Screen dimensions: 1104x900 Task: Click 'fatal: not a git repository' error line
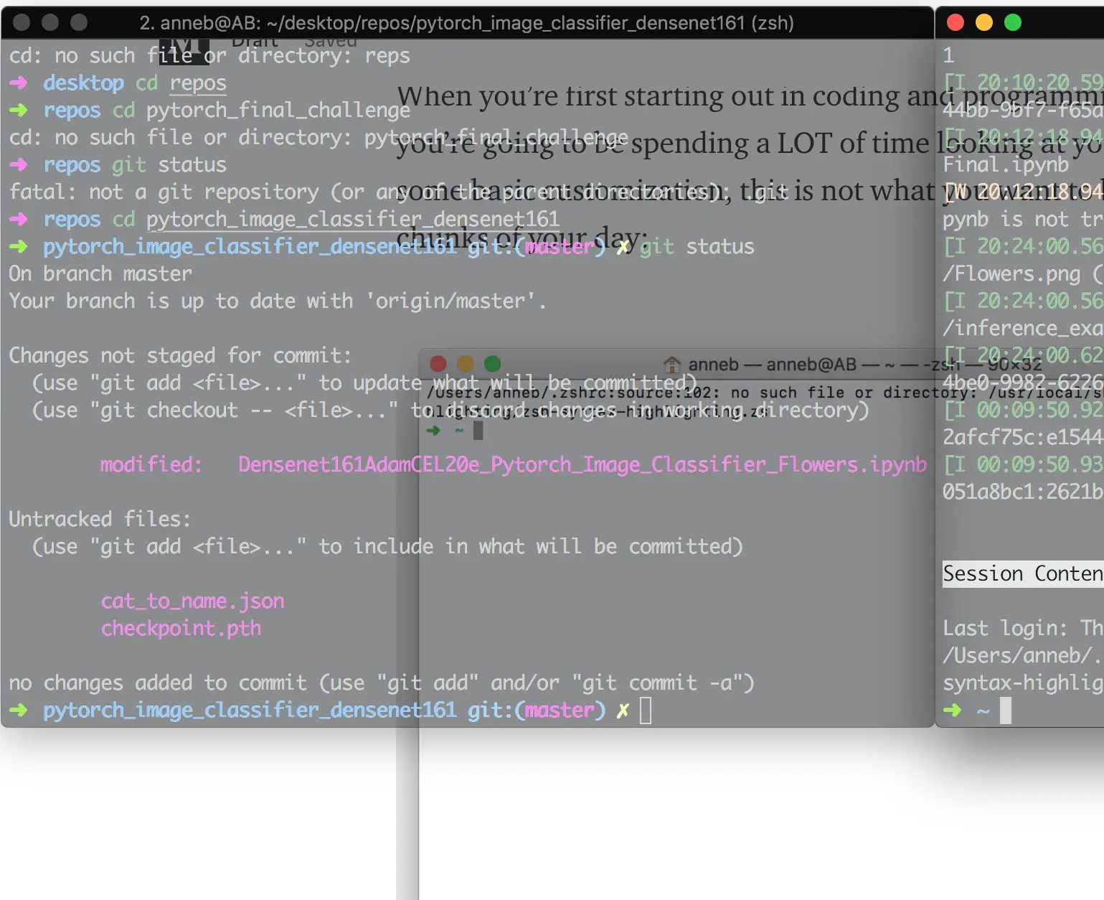[398, 192]
